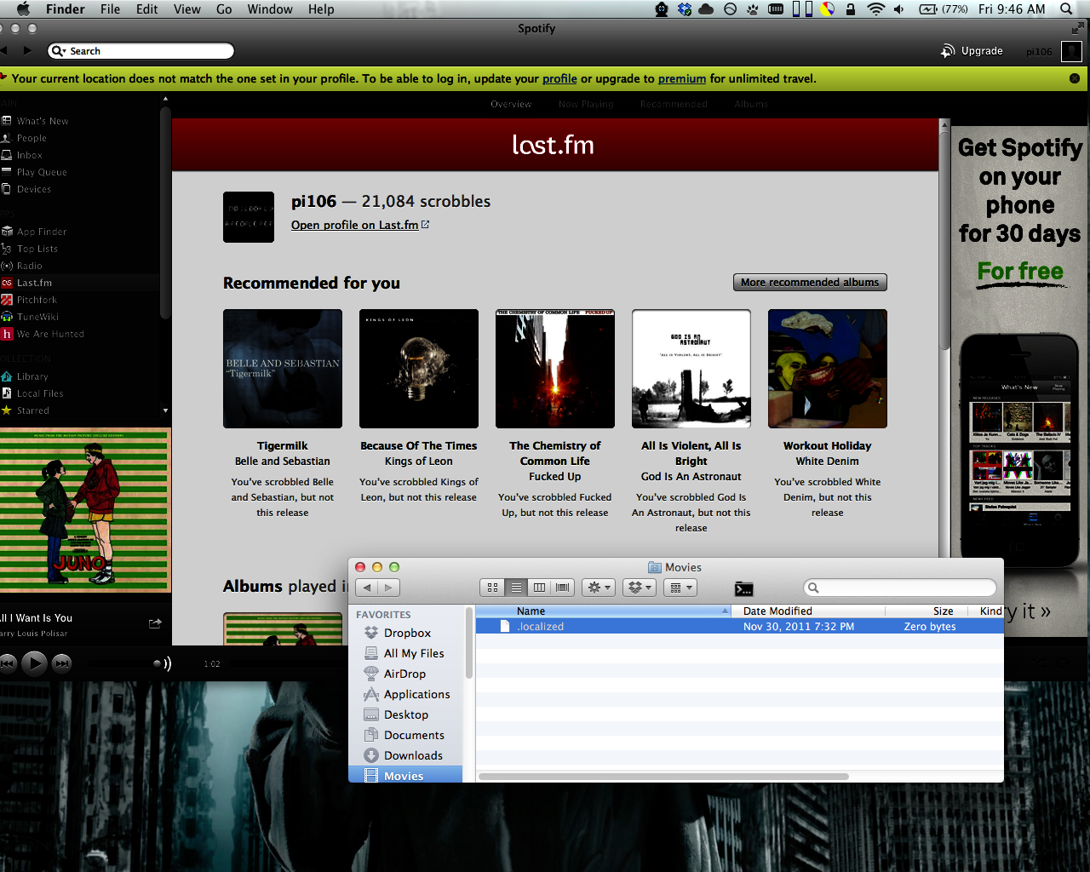Click the profile link in the banner
This screenshot has width=1090, height=872.
pos(559,78)
